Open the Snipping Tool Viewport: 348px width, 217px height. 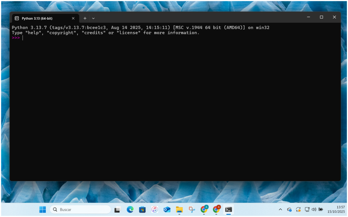pos(192,210)
